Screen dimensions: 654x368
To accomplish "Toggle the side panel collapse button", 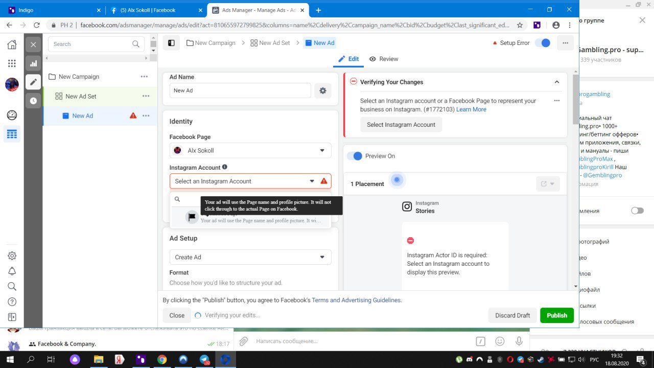I will 172,43.
